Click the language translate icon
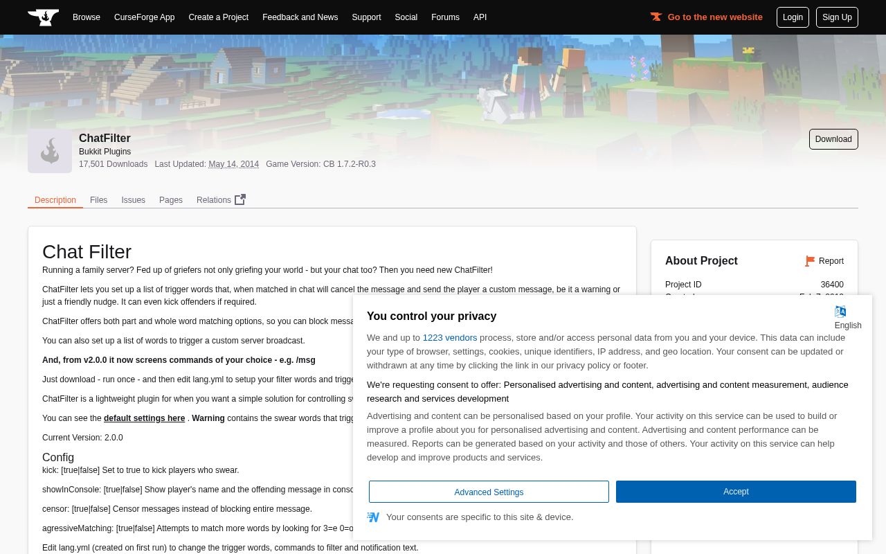886x554 pixels. pos(840,312)
